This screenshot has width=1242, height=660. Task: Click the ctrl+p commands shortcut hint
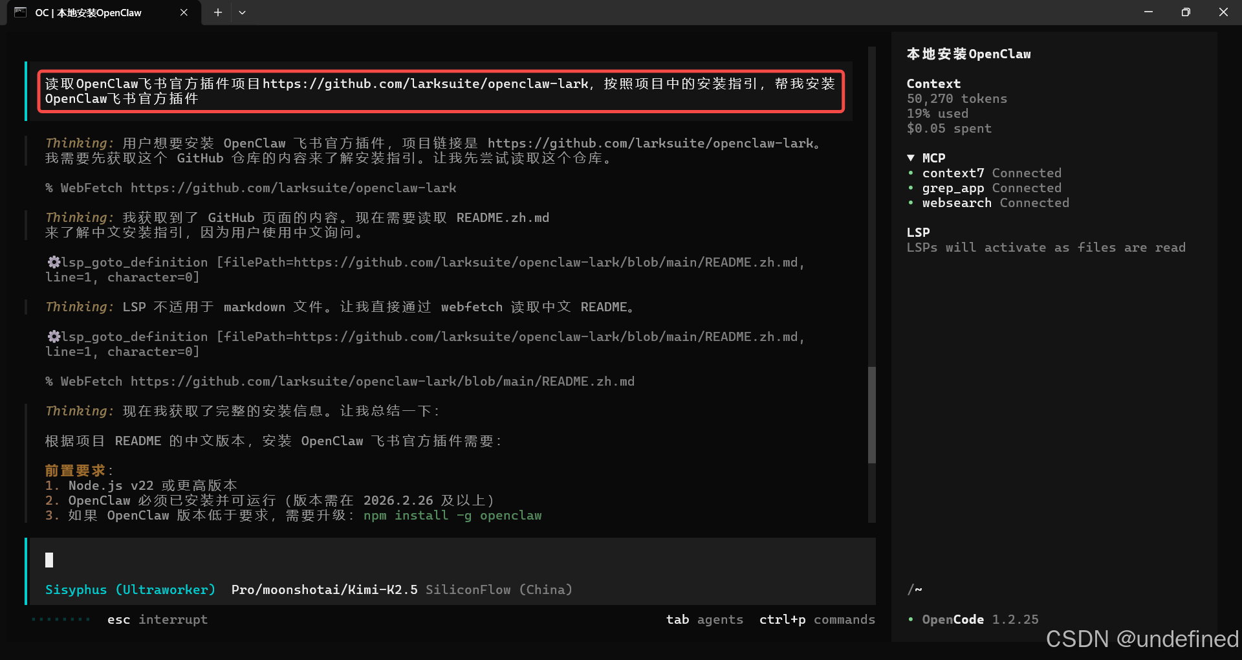(817, 619)
